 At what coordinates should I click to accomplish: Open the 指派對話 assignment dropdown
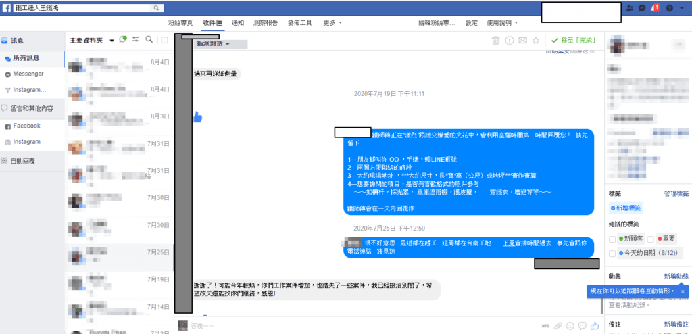[212, 44]
